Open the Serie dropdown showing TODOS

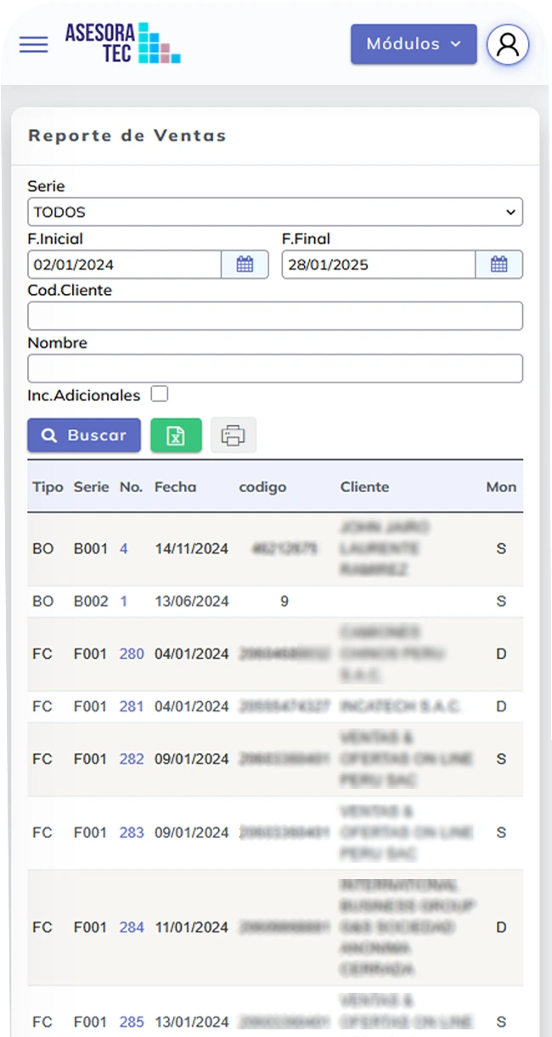(x=274, y=212)
